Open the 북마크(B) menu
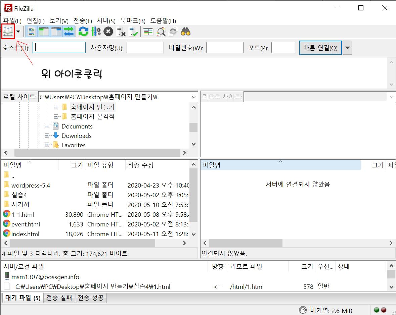 133,21
